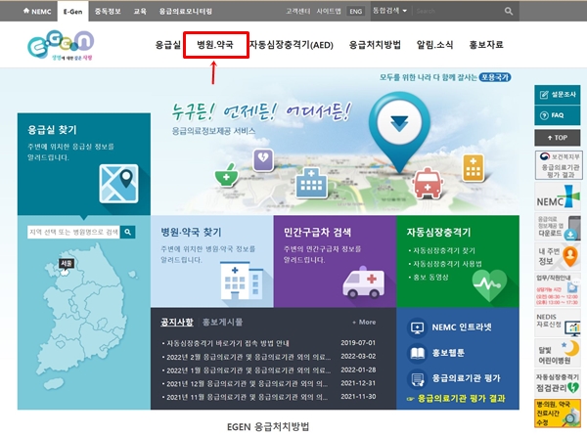Click the large blue location pin
Image resolution: width=587 pixels, height=435 pixels.
(399, 133)
